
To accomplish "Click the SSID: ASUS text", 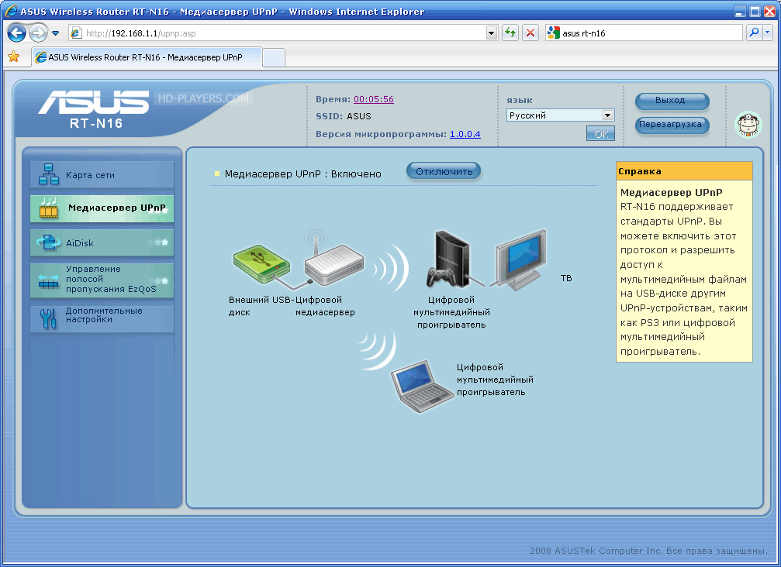I will [344, 116].
